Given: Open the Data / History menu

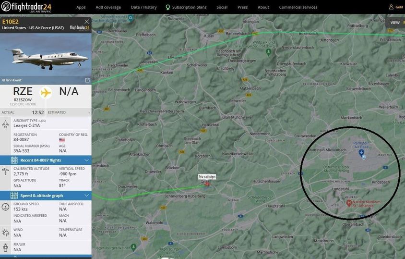Looking at the screenshot, I should coord(143,7).
